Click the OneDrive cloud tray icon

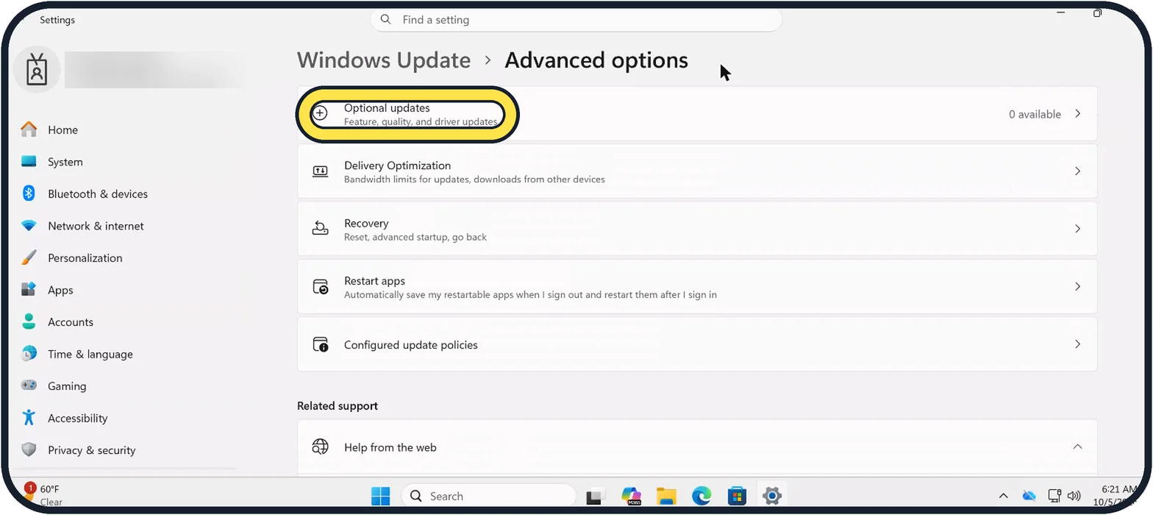point(1029,496)
